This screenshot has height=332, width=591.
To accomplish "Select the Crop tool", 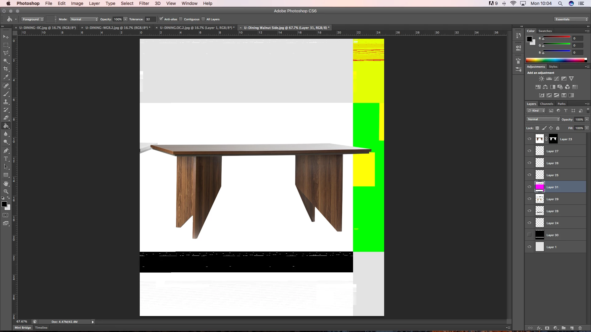I will pyautogui.click(x=6, y=69).
